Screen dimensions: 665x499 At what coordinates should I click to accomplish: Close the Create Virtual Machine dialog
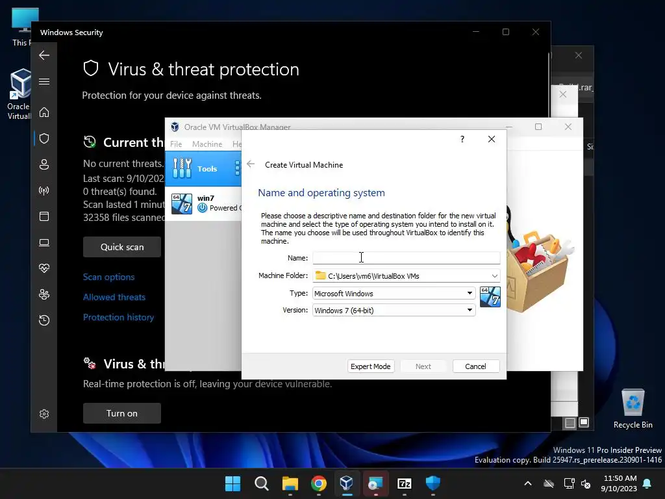[x=492, y=139]
